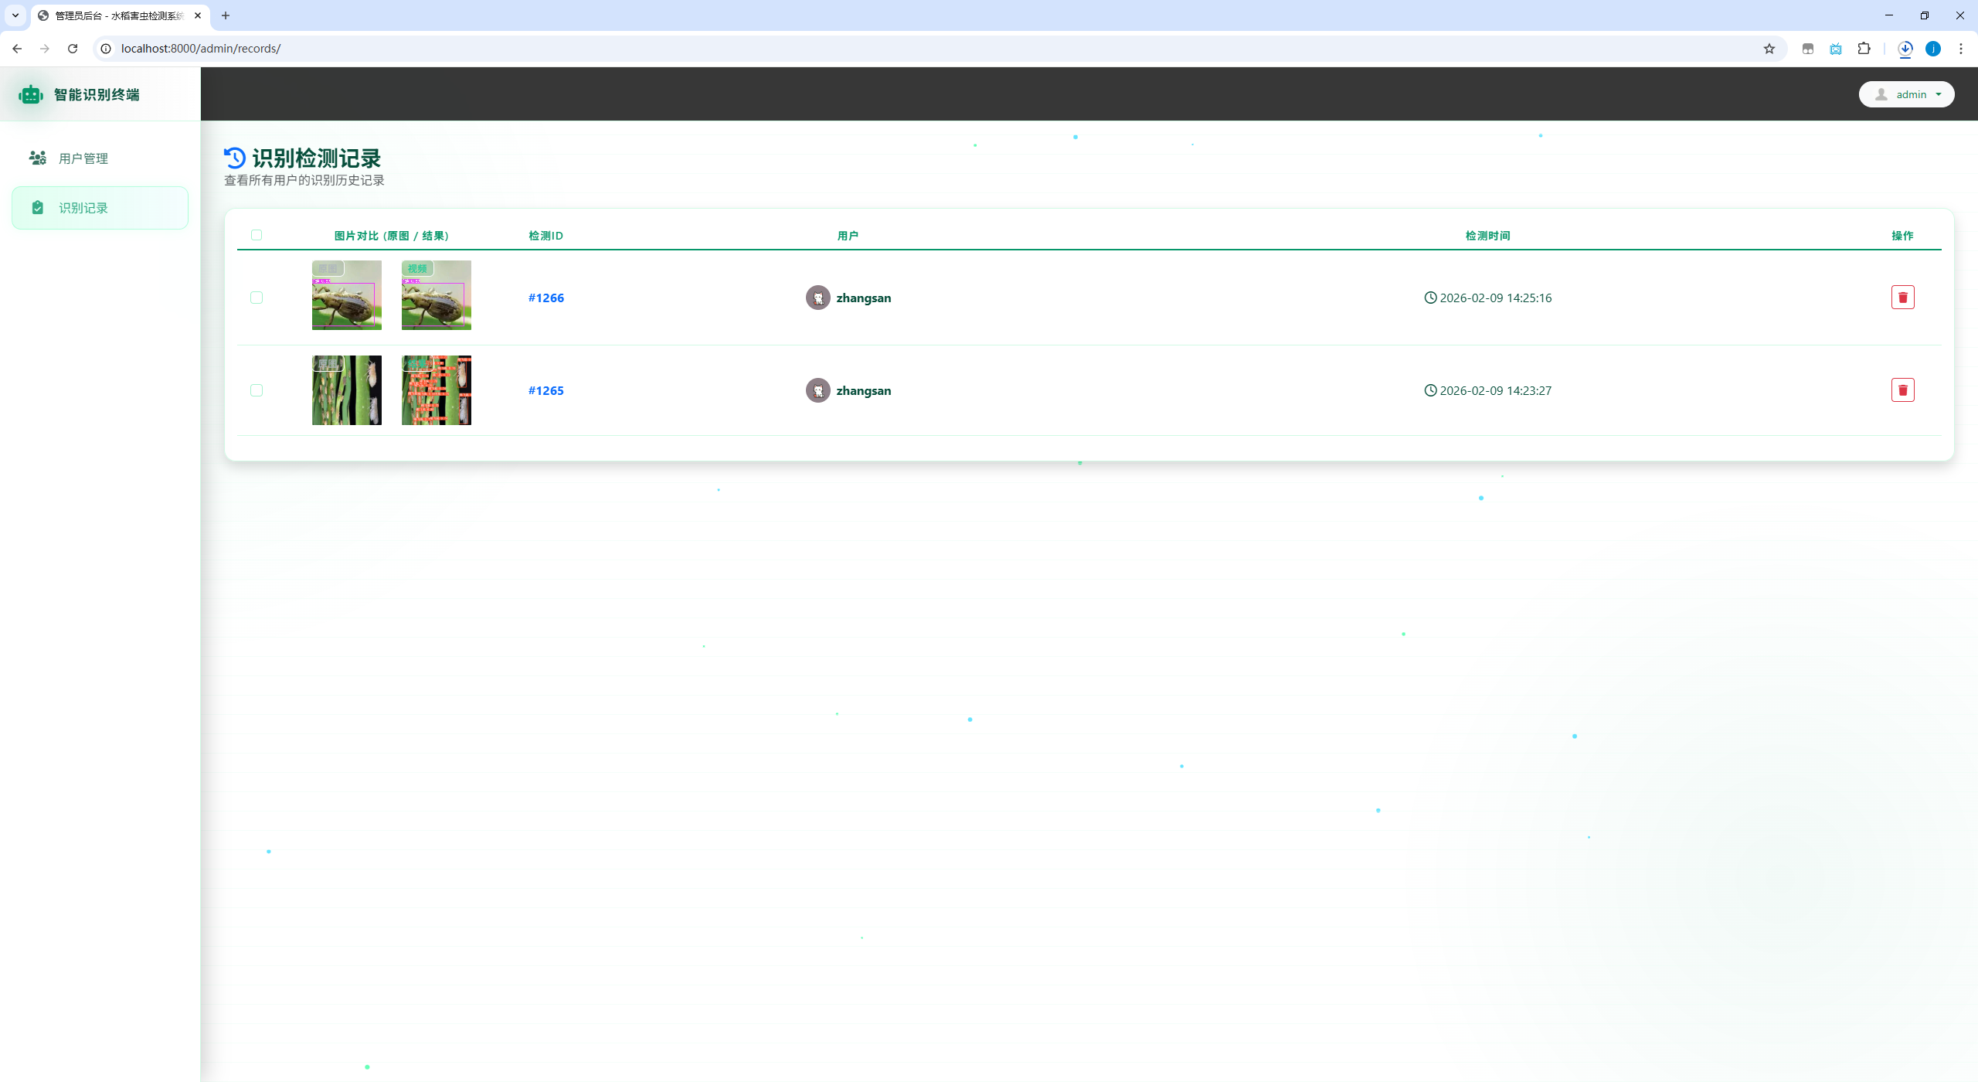
Task: Delete record #1265 with trash icon
Action: (x=1902, y=390)
